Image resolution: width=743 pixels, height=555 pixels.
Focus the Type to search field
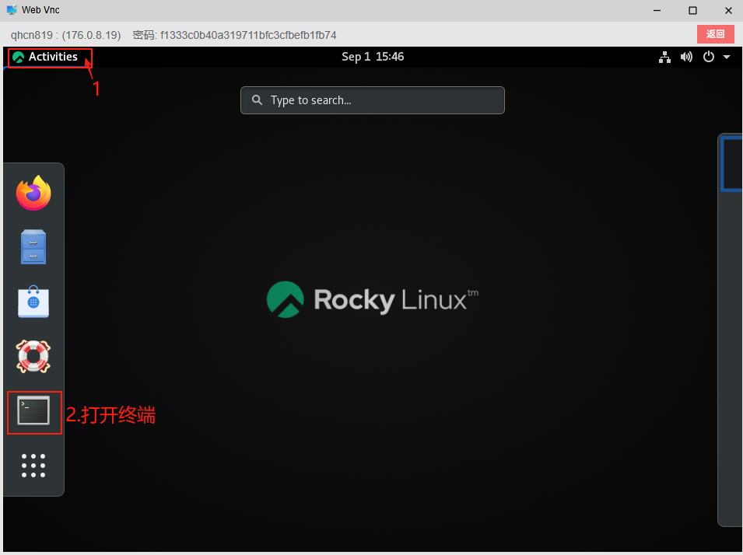373,100
